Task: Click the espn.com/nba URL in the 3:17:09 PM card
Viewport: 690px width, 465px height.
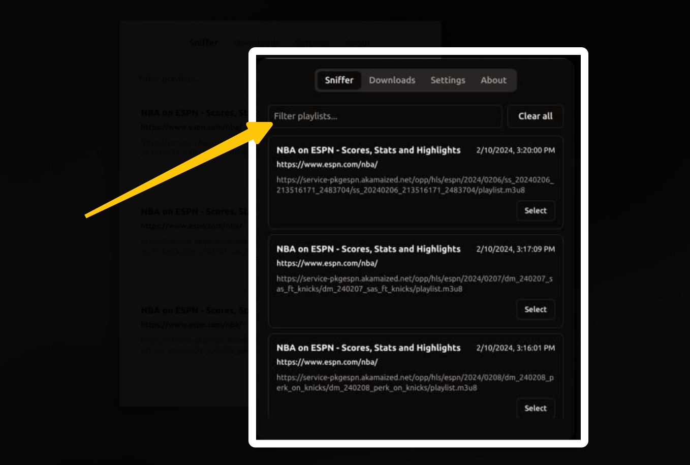Action: pos(327,263)
